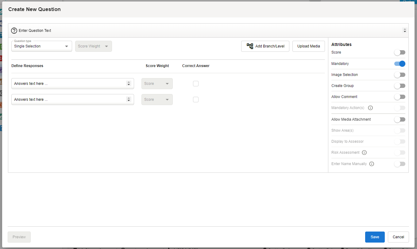Viewport: 417px width, 249px height.
Task: Click the resize arrows on first answer field
Action: pyautogui.click(x=129, y=84)
